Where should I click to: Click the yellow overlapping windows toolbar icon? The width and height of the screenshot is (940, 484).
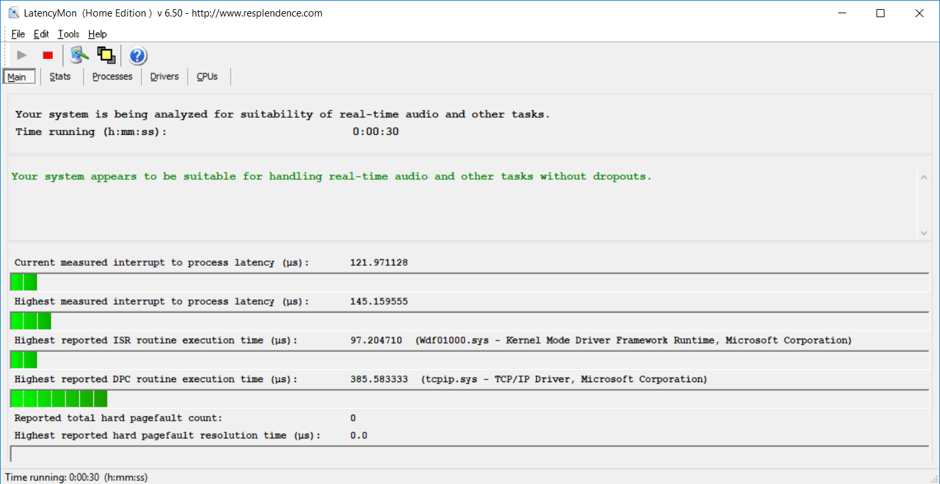106,56
